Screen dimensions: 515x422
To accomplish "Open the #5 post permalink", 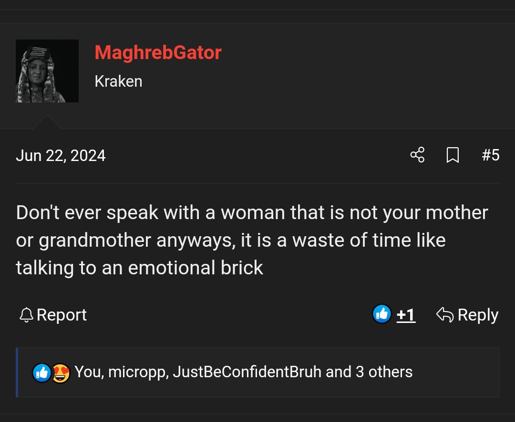I will pos(490,155).
